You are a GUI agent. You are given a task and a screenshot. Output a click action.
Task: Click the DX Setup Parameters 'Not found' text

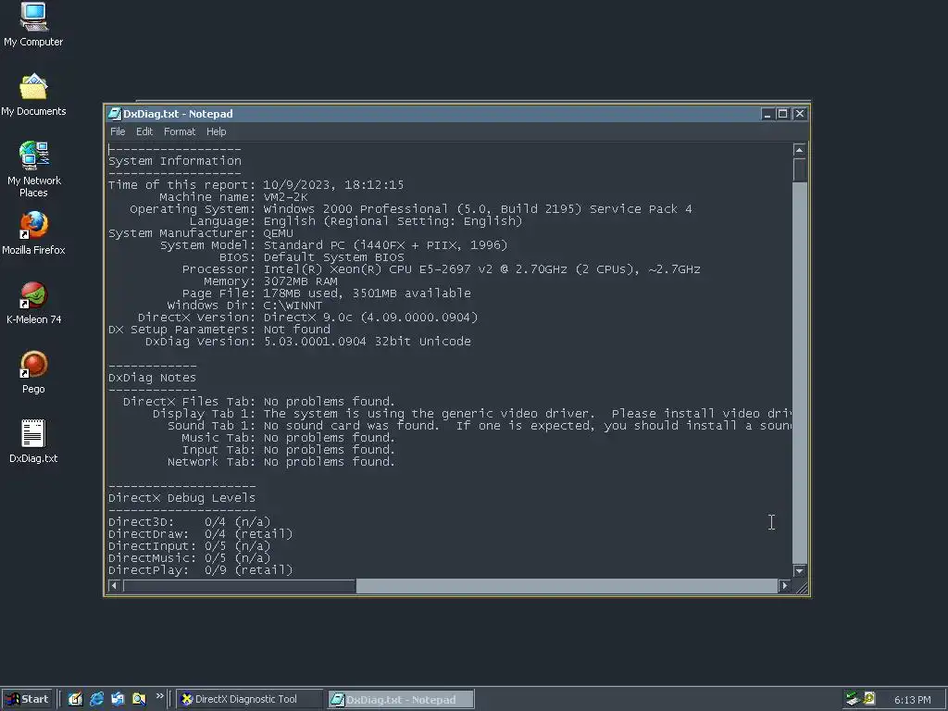297,330
